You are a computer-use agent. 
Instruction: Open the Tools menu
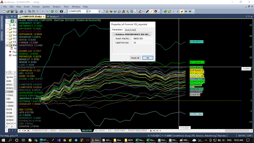66,7
